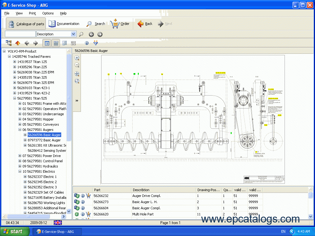Open the Options menu
315x236 pixels.
[48, 13]
